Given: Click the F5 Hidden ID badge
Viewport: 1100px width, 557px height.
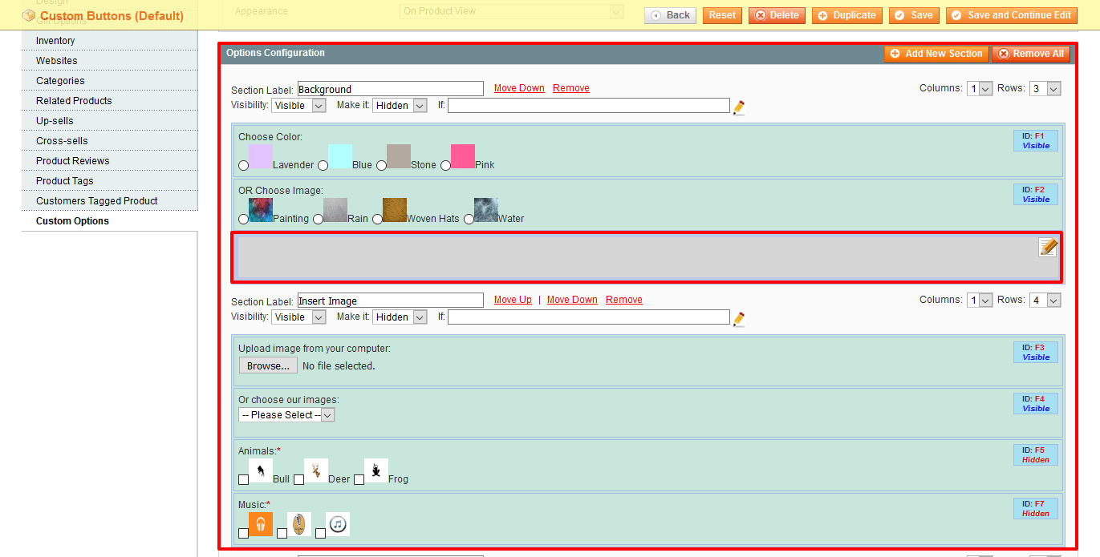Looking at the screenshot, I should tap(1035, 455).
